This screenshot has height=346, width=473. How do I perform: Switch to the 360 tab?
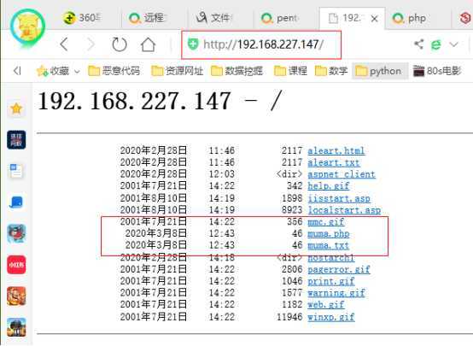tap(82, 18)
